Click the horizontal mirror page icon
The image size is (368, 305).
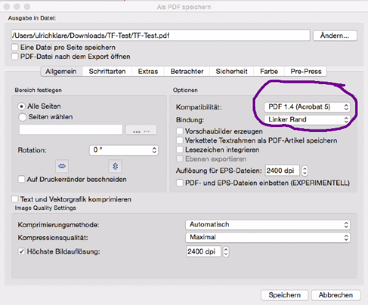61,166
